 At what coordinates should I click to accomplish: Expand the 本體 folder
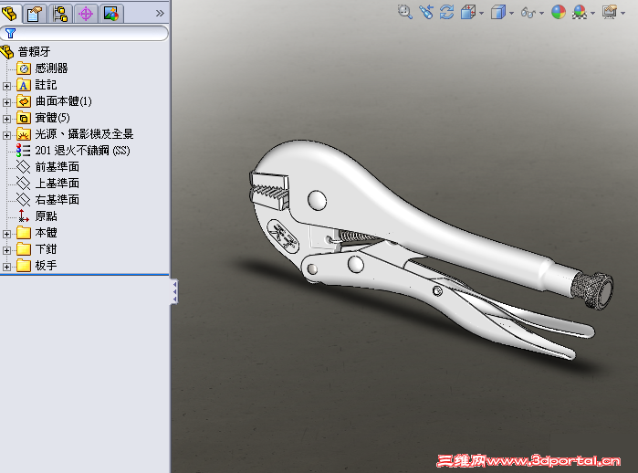[x=6, y=234]
